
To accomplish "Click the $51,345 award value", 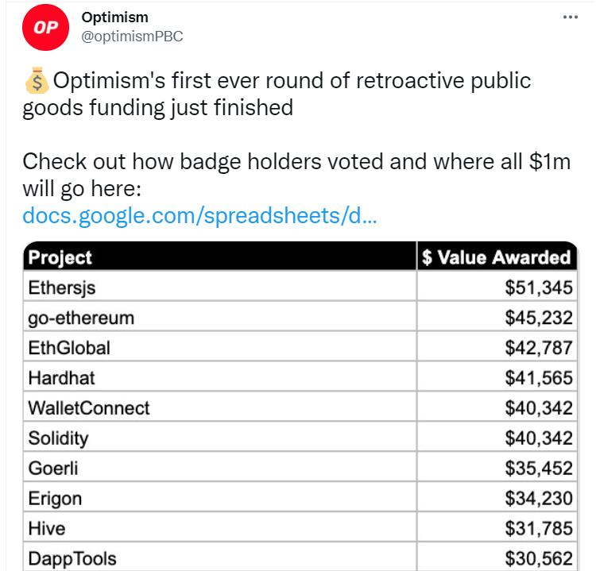I will [x=538, y=287].
